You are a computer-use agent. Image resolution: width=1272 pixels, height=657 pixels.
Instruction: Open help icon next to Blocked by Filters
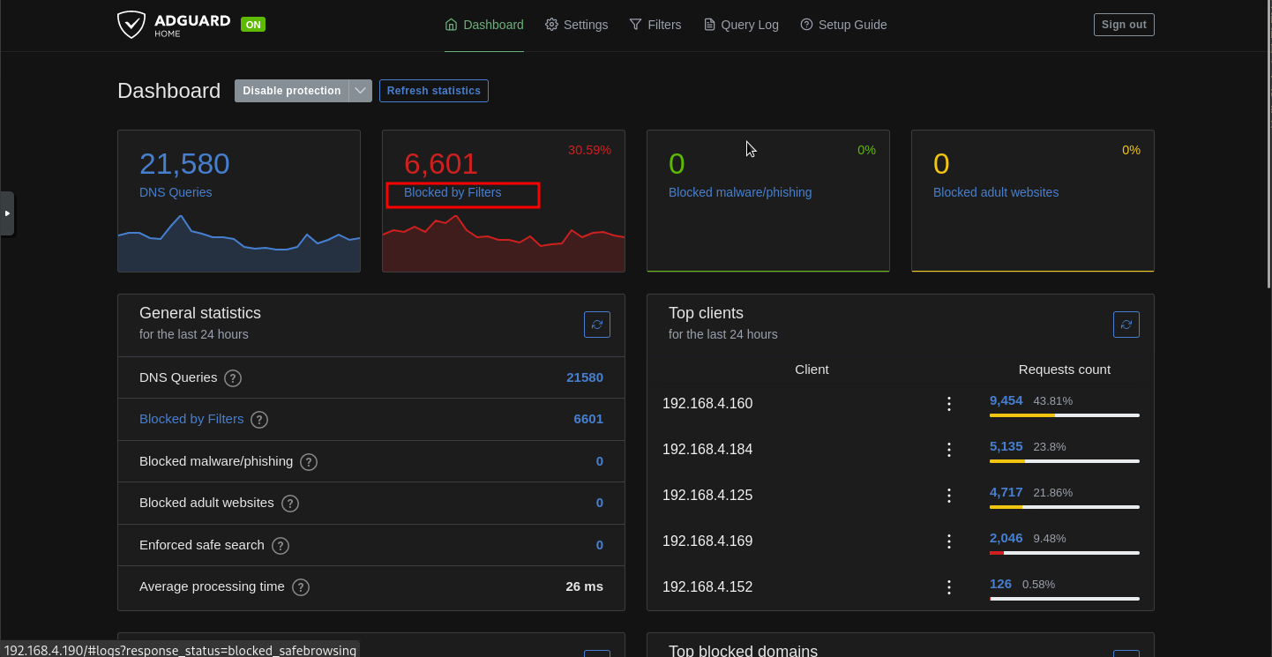tap(259, 420)
